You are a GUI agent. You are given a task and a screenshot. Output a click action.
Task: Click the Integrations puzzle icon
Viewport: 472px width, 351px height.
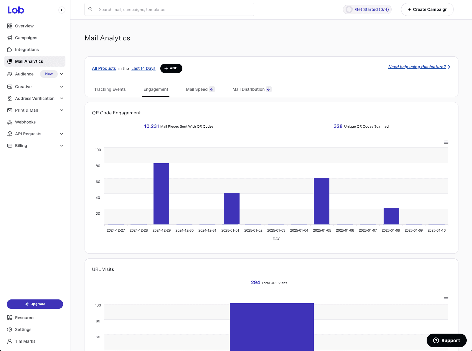tap(10, 50)
